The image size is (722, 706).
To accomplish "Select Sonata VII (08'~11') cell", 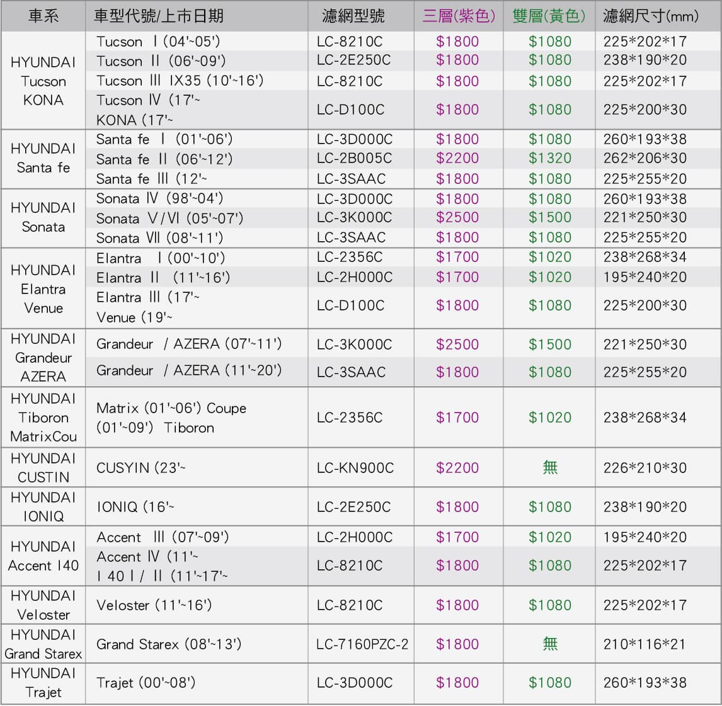I will point(159,238).
